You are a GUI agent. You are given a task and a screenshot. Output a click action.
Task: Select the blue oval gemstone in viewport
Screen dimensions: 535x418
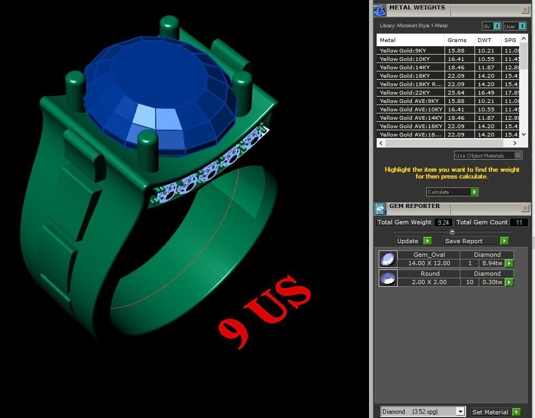(160, 96)
